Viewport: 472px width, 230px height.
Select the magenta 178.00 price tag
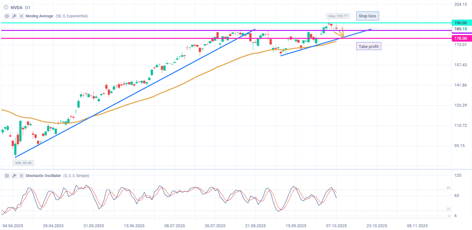[460, 38]
